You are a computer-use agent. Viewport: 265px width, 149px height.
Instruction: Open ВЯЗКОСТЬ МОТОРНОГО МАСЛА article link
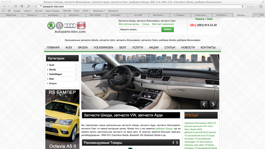click(x=200, y=133)
